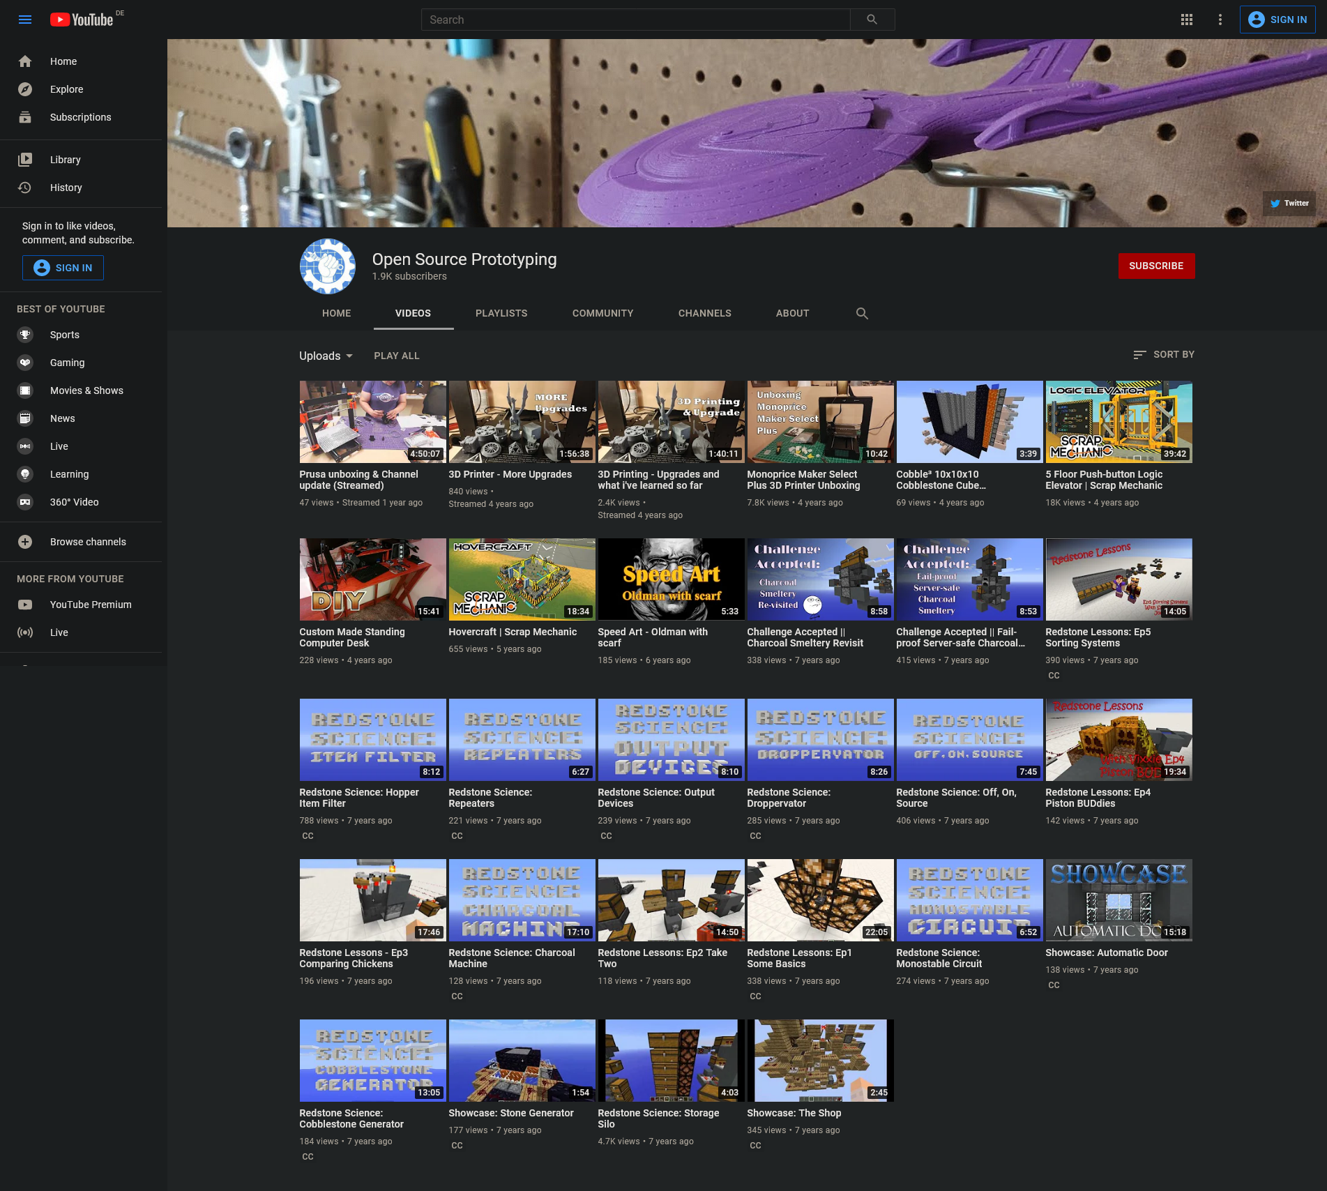Open the Sort By menu
Viewport: 1327px width, 1191px height.
coord(1164,355)
